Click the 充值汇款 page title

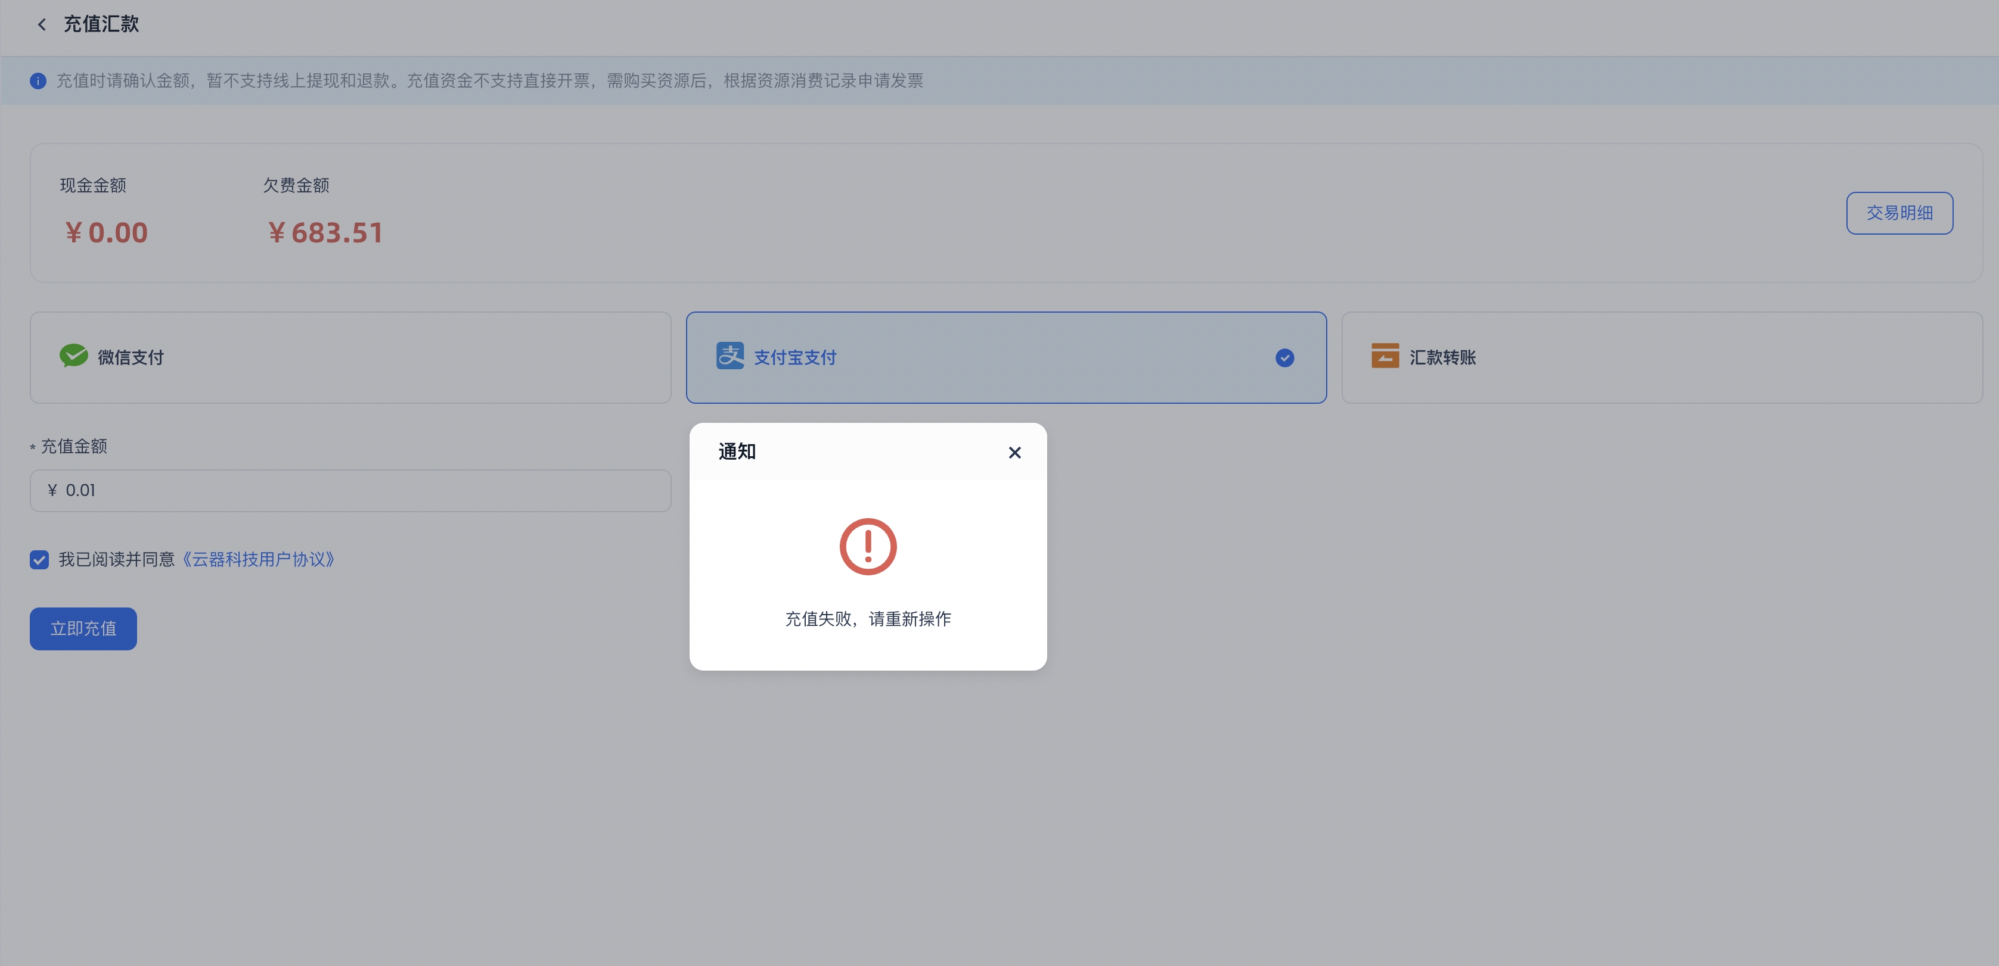pos(101,25)
